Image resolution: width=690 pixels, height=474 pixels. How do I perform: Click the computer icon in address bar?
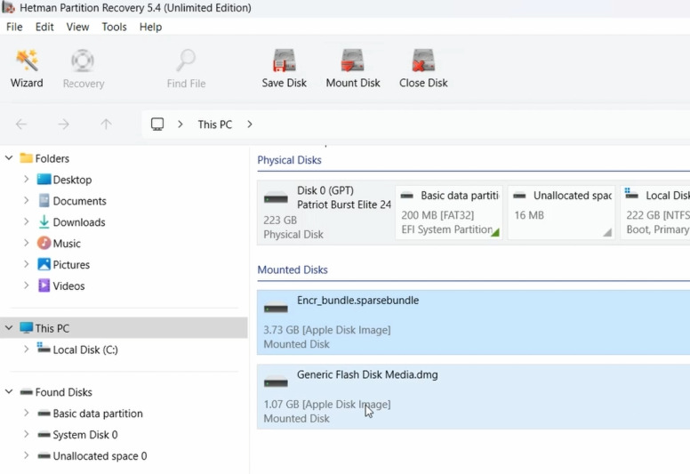tap(157, 125)
